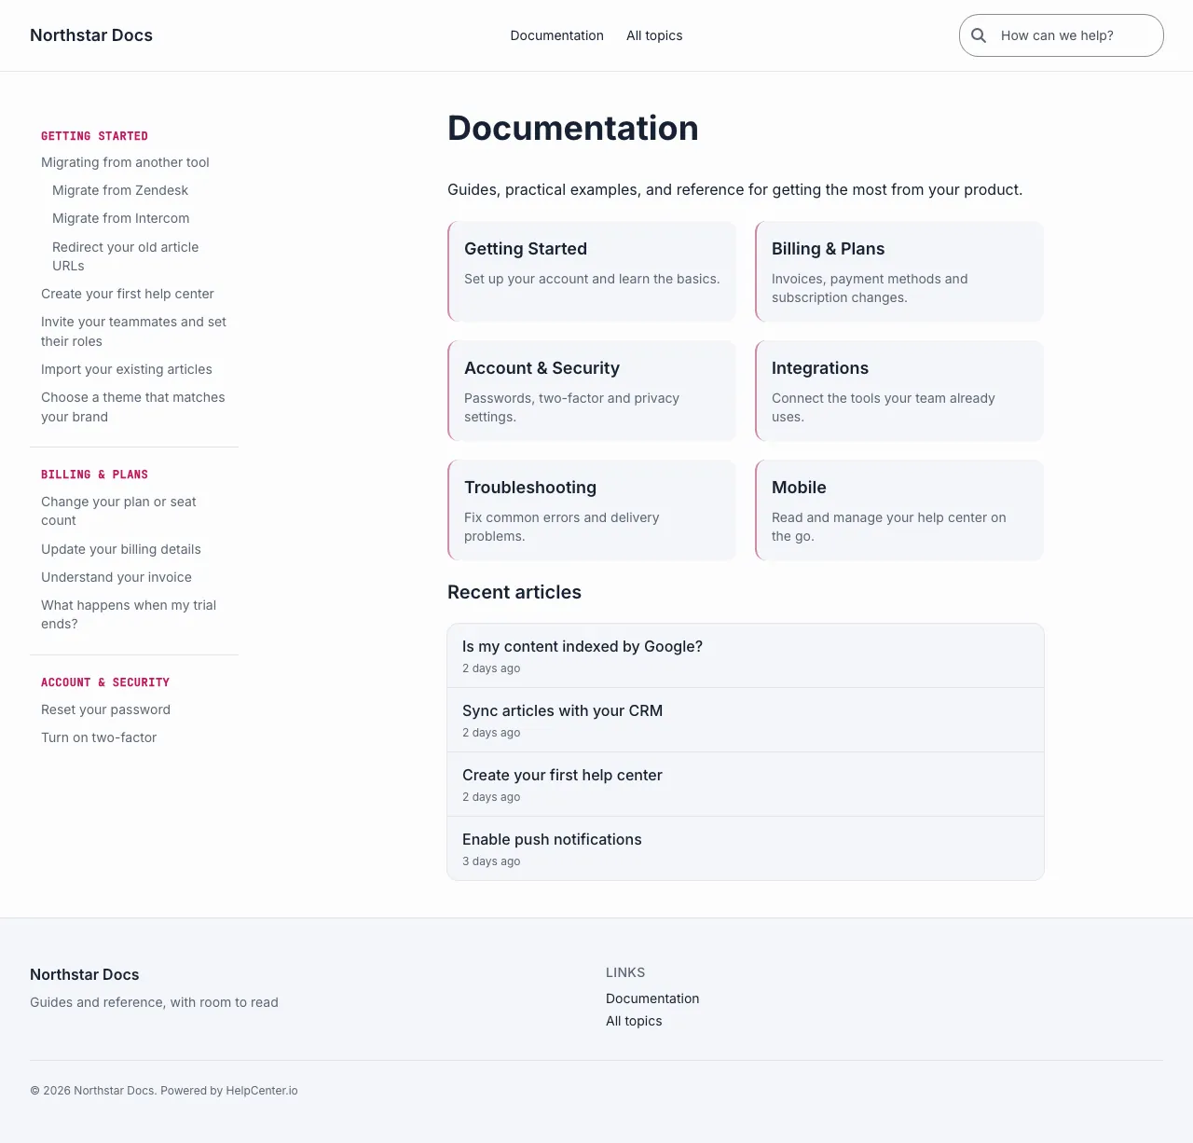Open "Import your existing articles" sidebar link

127,369
